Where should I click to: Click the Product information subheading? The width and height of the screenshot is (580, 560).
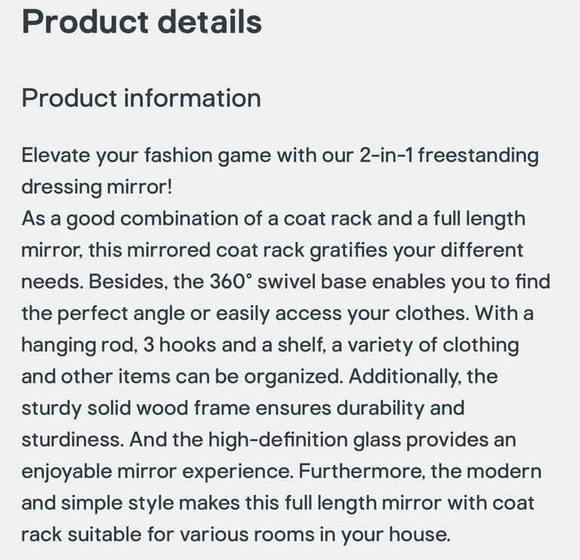click(x=141, y=98)
